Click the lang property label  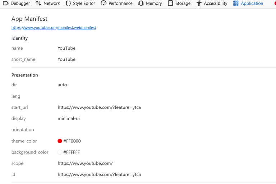(x=16, y=96)
